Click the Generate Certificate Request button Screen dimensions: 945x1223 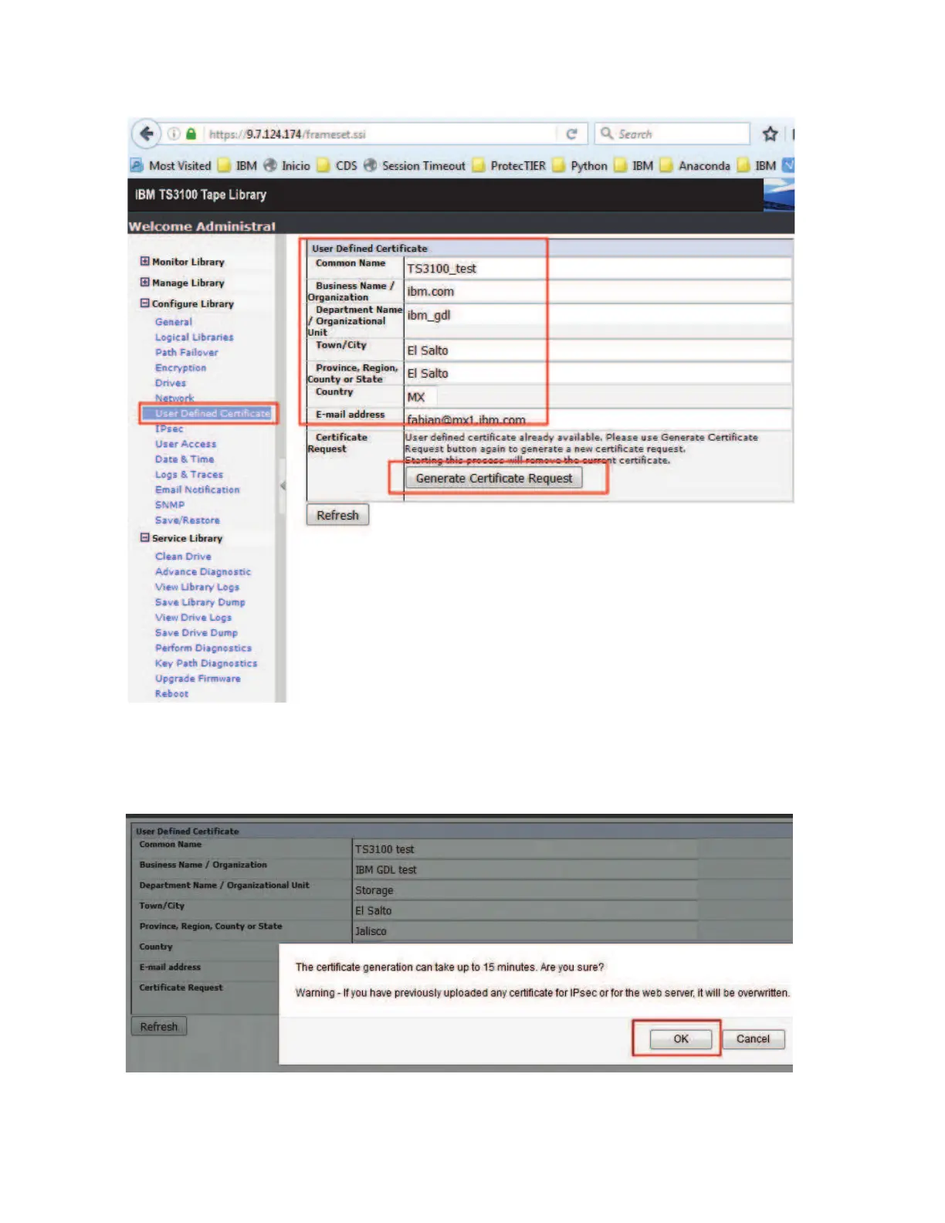[494, 478]
